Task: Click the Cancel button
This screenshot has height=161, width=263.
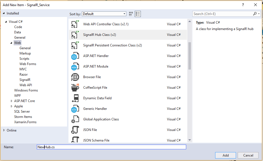Action: coord(248,155)
